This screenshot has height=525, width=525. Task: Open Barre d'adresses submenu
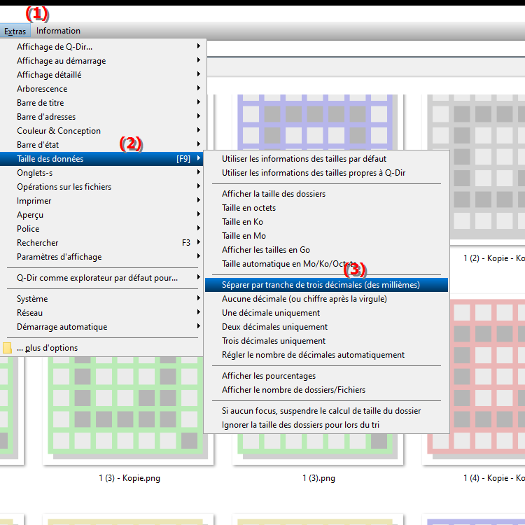click(x=101, y=117)
